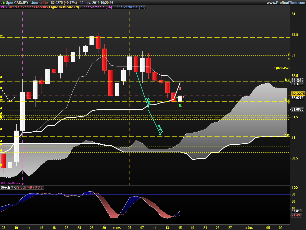Click the green right-pointing triangle beside the last candle
306x230 pixels.
click(x=177, y=97)
